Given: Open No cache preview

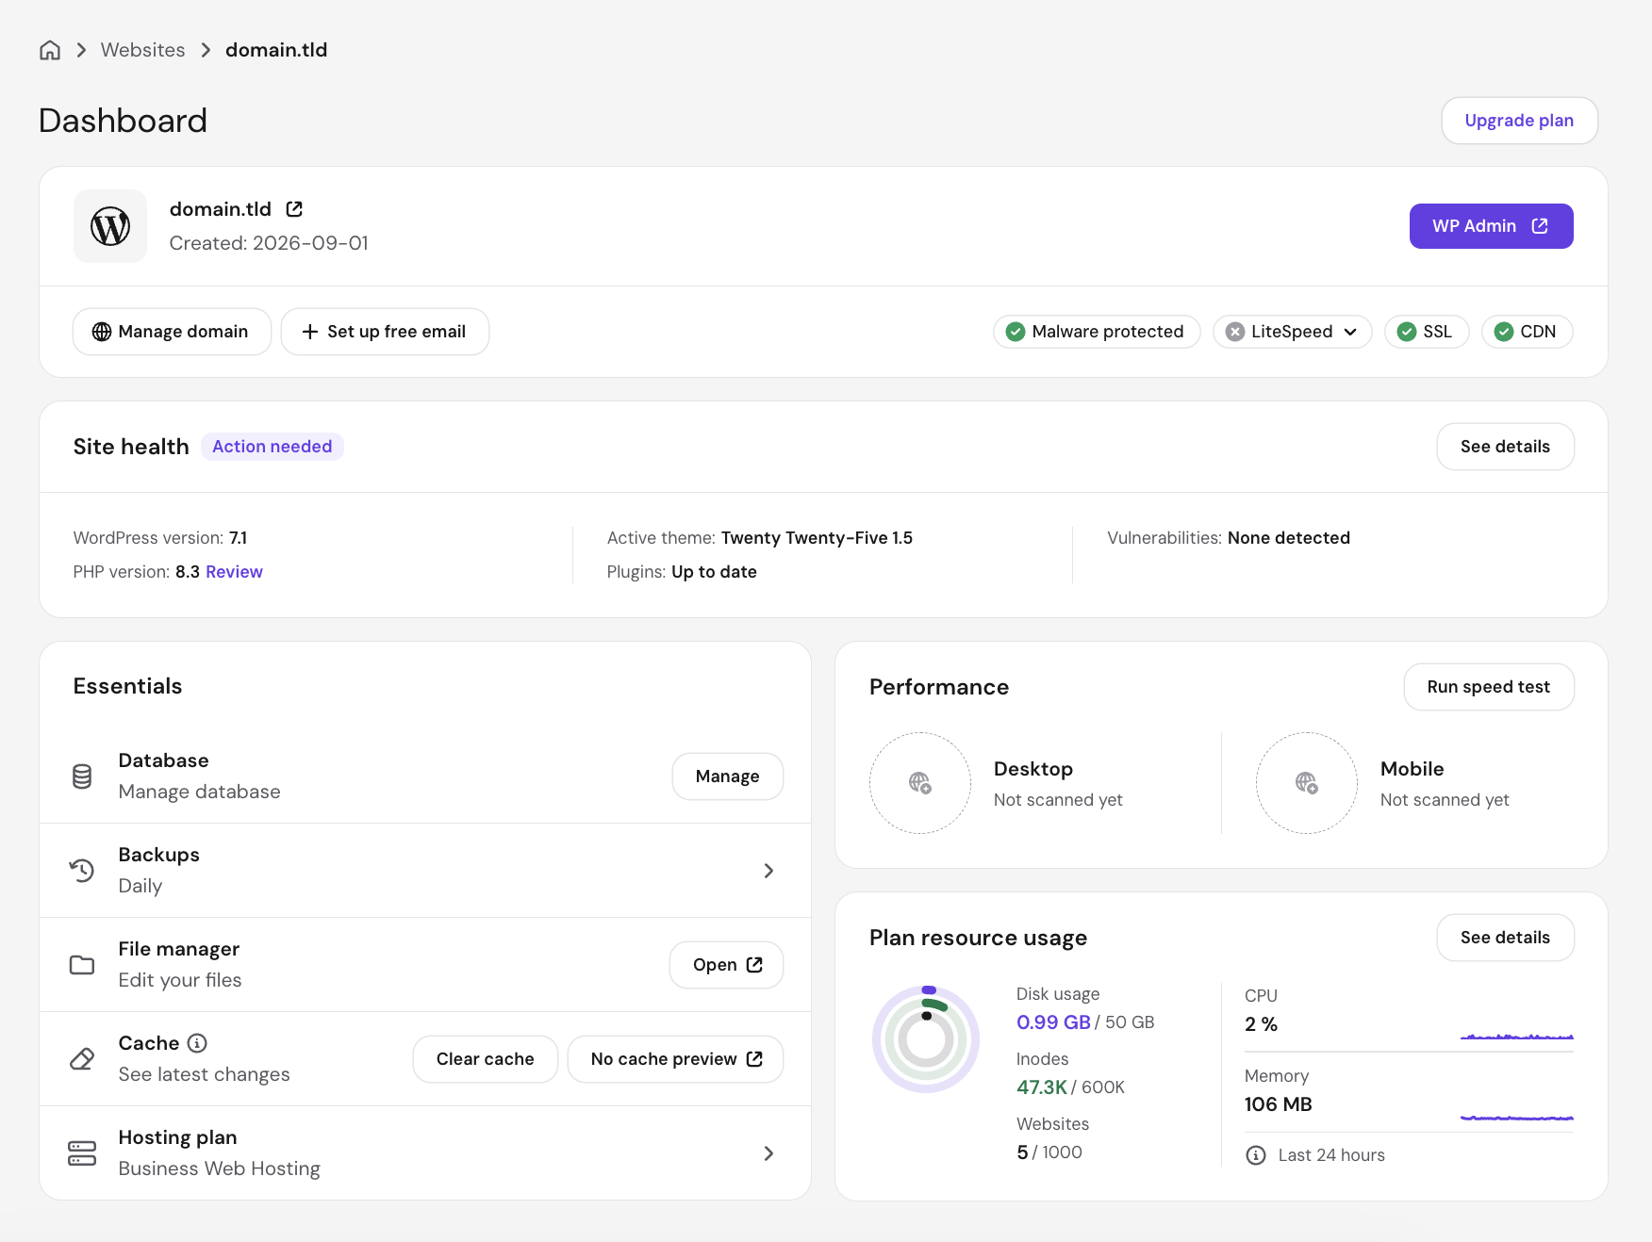Looking at the screenshot, I should coord(675,1059).
